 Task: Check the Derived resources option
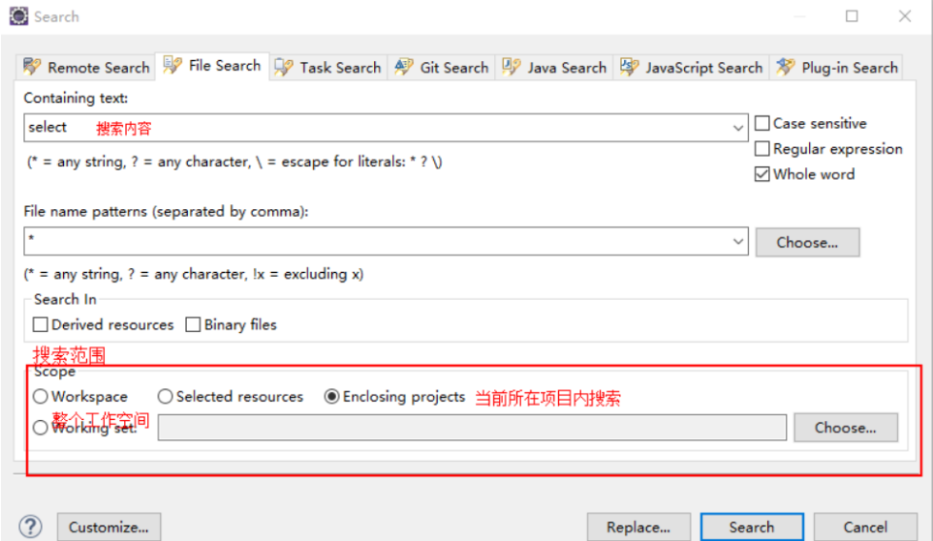coord(41,324)
